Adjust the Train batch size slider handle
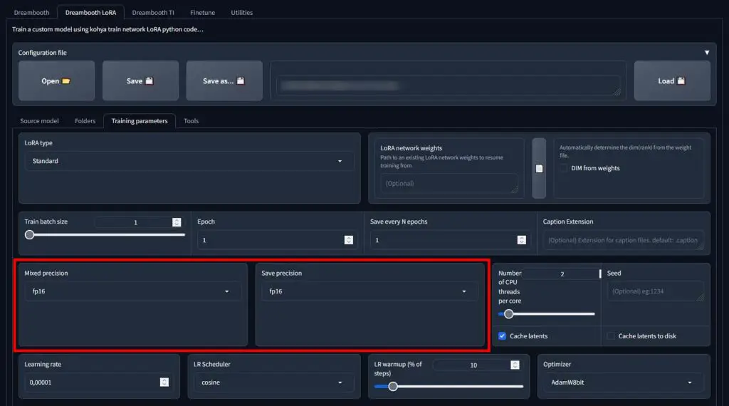This screenshot has height=406, width=729. [30, 234]
